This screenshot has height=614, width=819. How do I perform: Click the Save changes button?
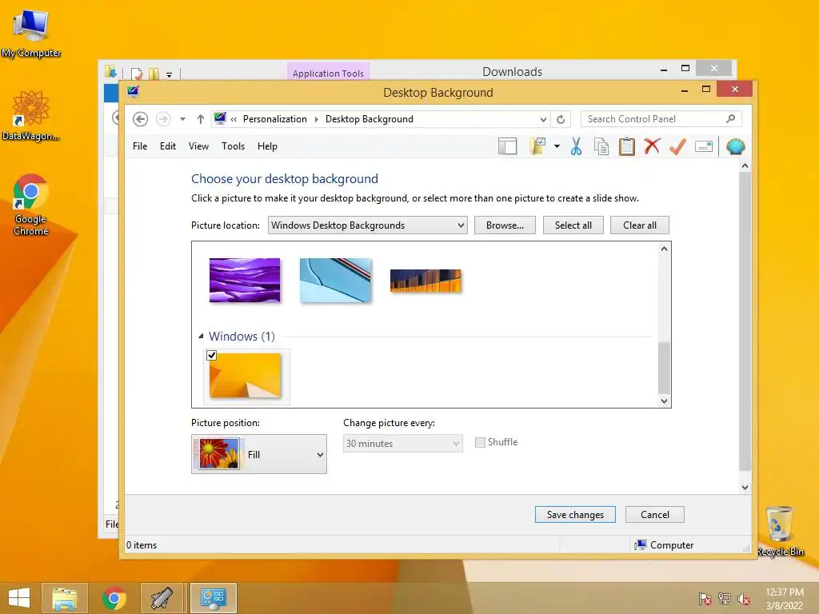(575, 515)
